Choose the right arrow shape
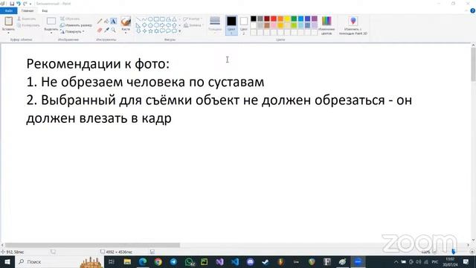 162,25
